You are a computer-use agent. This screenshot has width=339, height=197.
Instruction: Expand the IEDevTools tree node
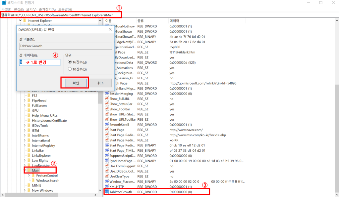[25, 126]
